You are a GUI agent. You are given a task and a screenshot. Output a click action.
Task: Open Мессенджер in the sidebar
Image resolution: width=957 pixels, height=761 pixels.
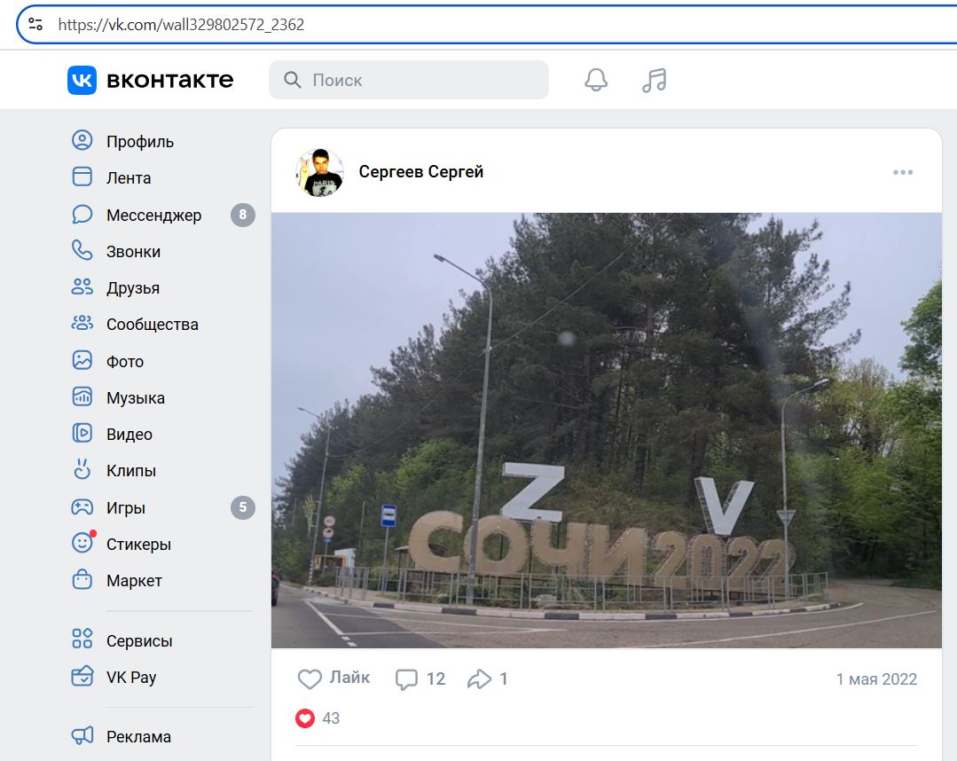tap(153, 215)
